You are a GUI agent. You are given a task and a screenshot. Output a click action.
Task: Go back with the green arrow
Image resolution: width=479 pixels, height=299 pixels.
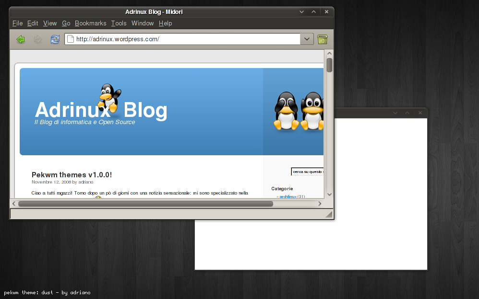[21, 39]
